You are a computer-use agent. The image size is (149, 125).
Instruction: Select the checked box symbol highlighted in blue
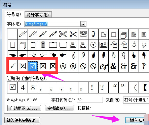coord(33,66)
